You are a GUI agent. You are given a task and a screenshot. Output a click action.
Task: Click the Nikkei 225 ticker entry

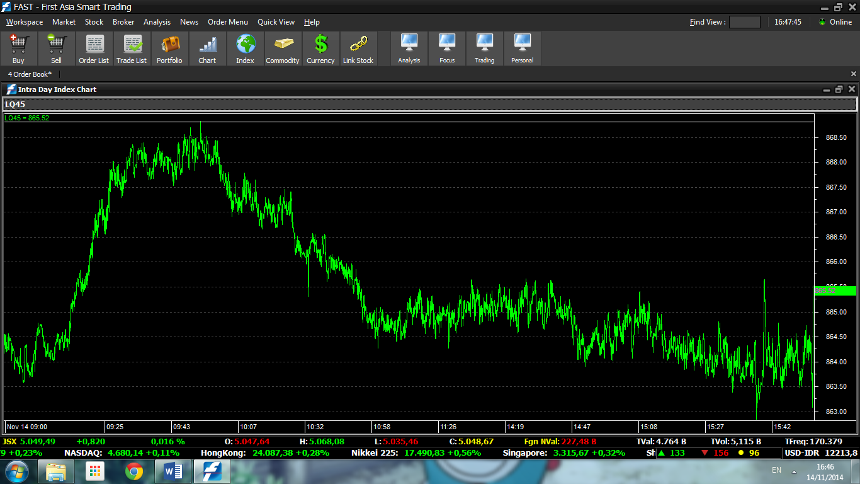(416, 453)
